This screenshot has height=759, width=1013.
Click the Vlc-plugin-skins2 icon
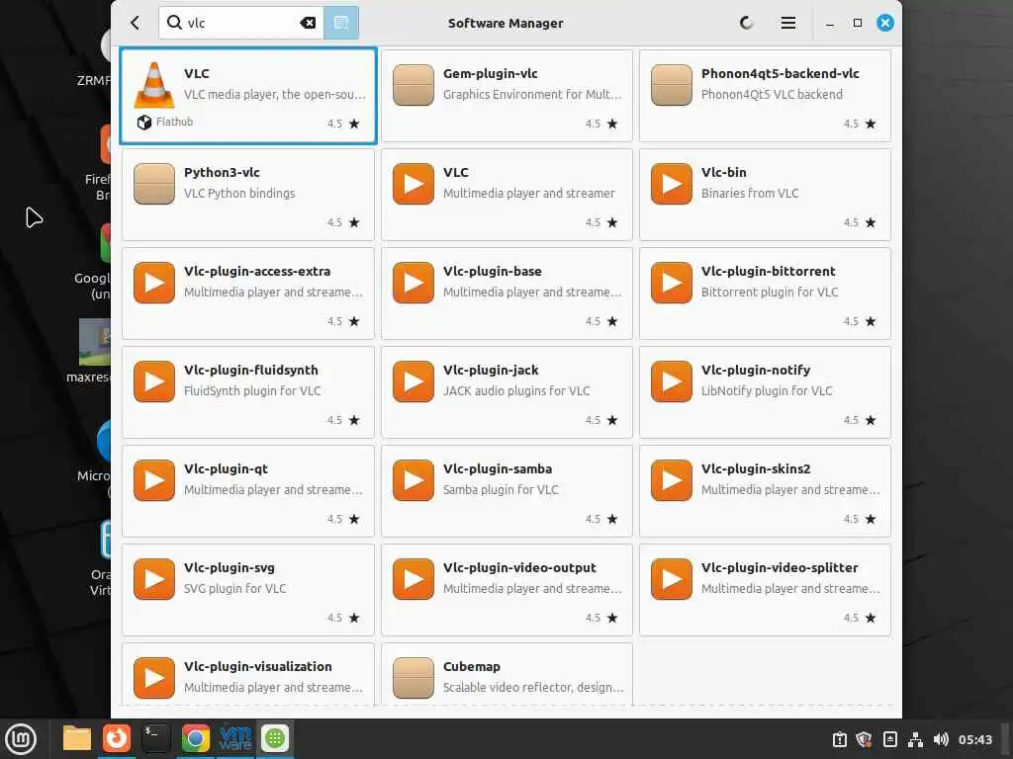(x=672, y=479)
